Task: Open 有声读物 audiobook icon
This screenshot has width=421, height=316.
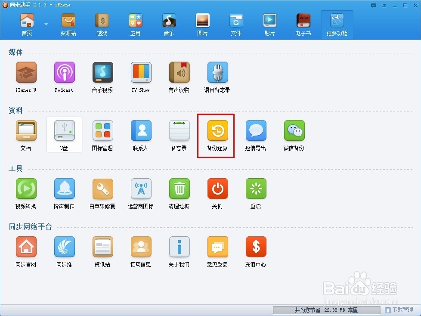Action: click(180, 72)
